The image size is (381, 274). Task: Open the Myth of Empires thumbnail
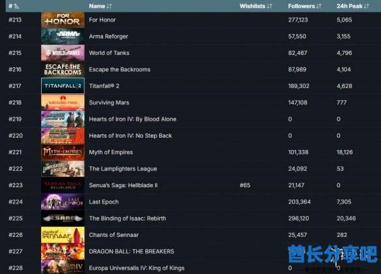(x=63, y=152)
